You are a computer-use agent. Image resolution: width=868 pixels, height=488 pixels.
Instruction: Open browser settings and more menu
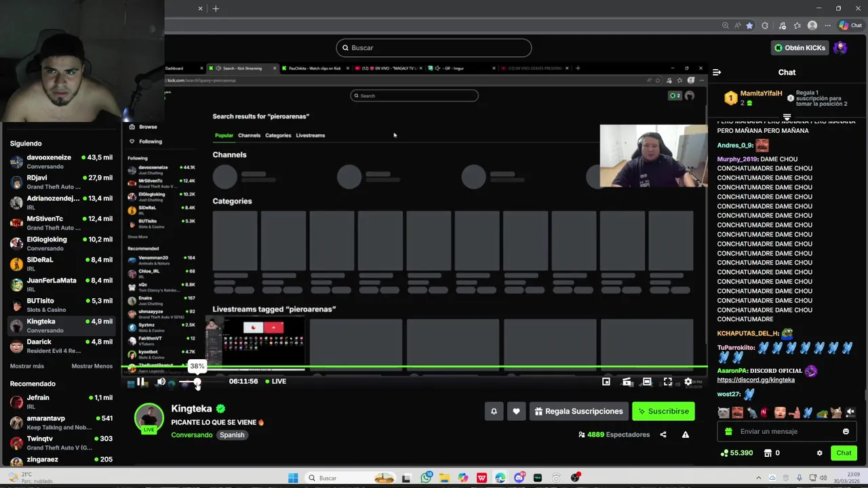(827, 26)
